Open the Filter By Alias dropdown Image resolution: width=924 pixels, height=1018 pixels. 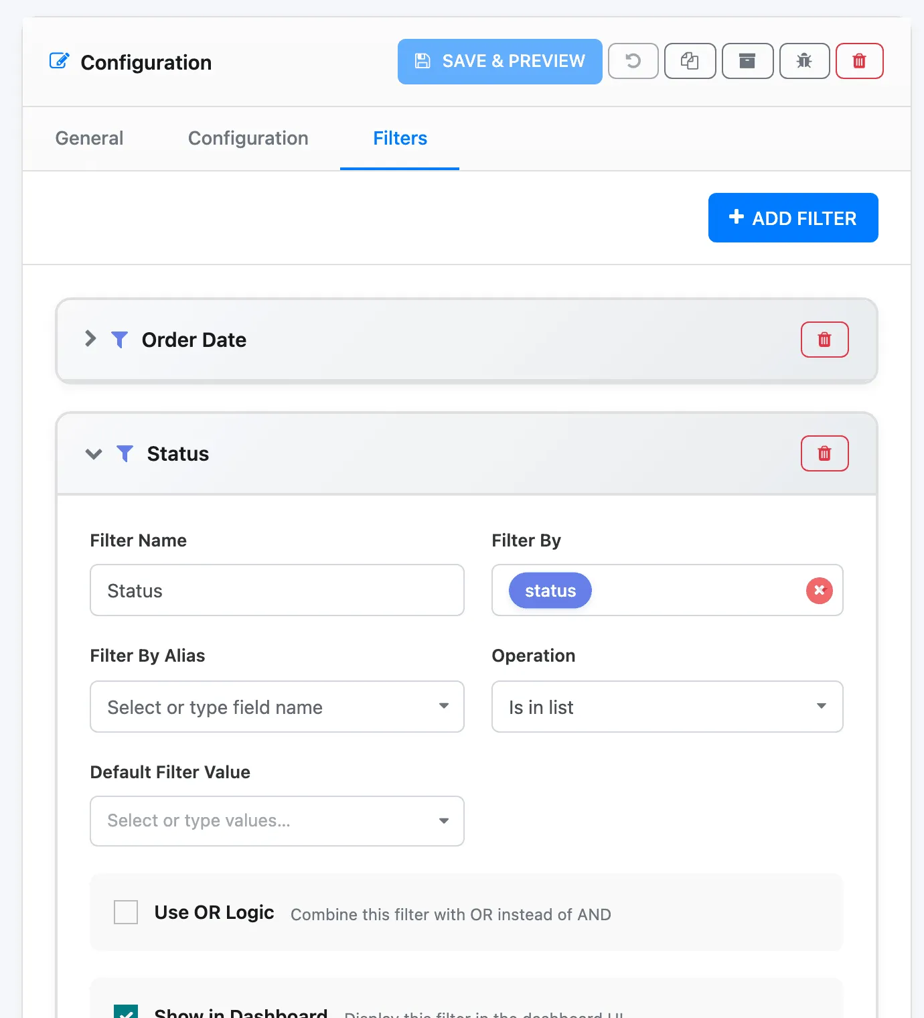point(277,707)
